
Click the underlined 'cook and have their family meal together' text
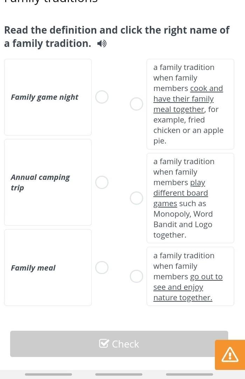[183, 99]
